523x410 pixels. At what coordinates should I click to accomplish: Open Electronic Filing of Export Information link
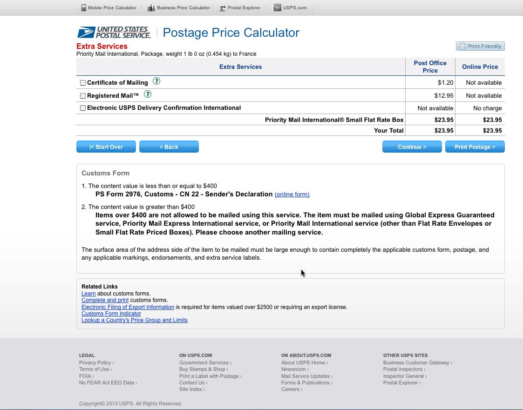tap(128, 307)
